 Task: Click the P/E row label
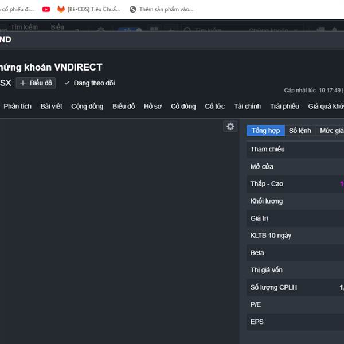tap(256, 305)
